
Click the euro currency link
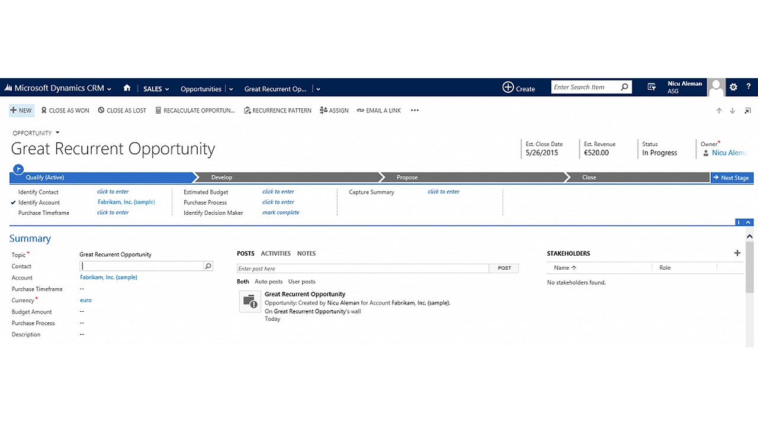[86, 300]
